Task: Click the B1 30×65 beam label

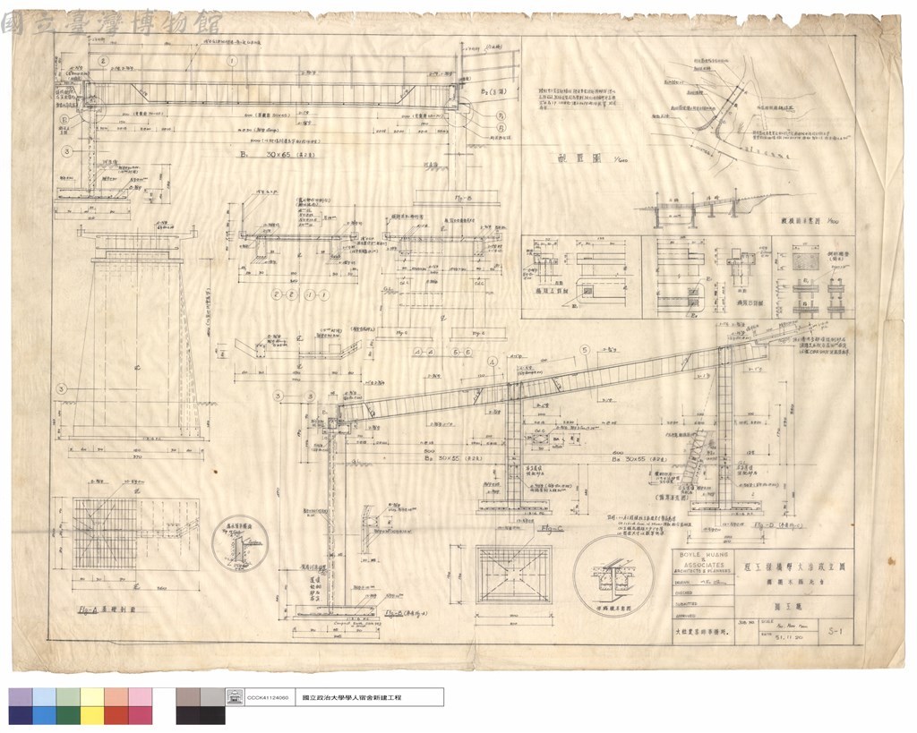Action: [278, 156]
